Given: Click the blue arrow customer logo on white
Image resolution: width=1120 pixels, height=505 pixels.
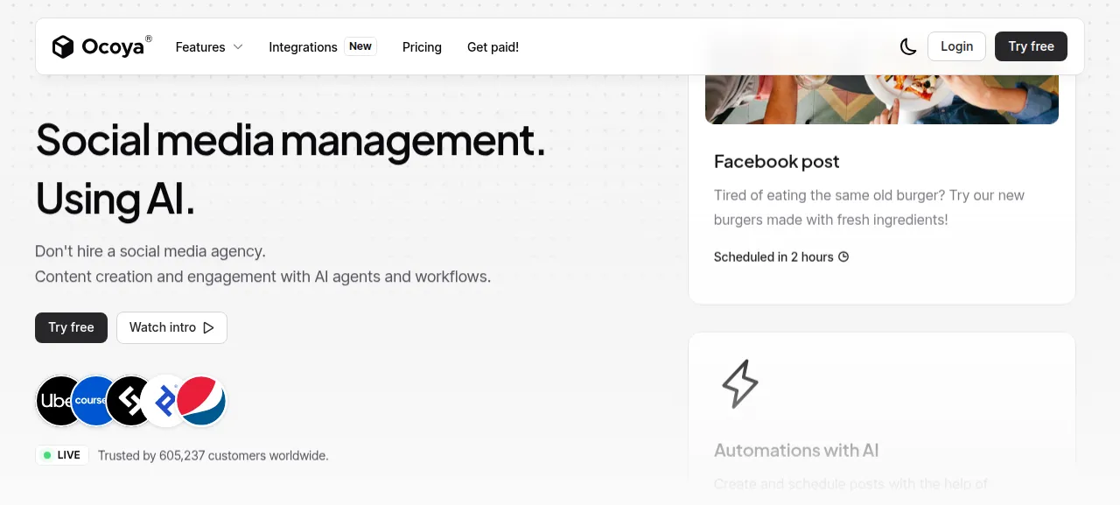Looking at the screenshot, I should click(x=162, y=401).
